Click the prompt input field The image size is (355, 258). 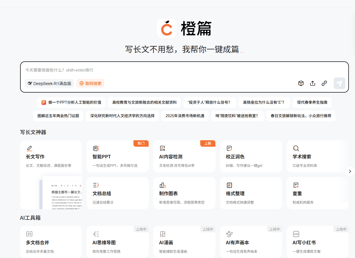184,70
